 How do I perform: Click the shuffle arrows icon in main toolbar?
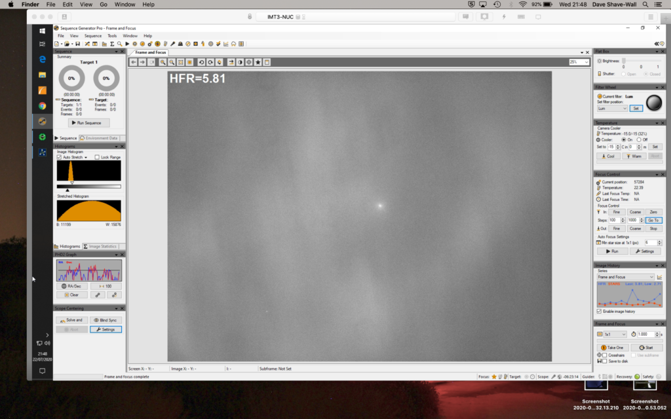pos(87,44)
